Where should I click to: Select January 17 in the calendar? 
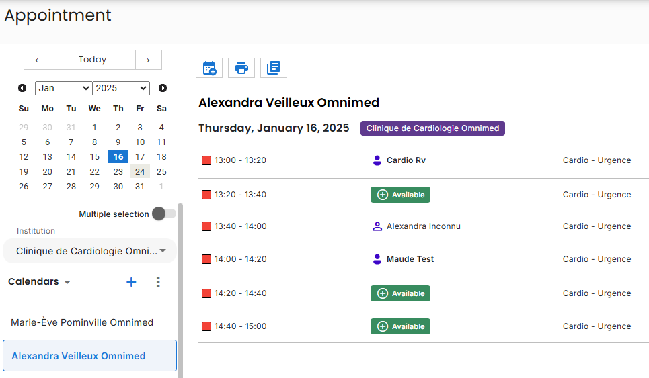pos(140,157)
